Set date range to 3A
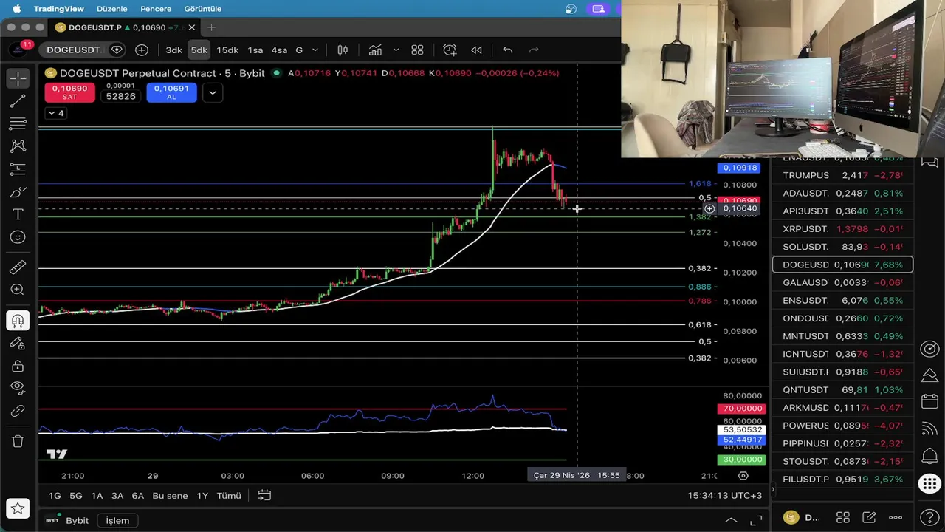 tap(117, 496)
